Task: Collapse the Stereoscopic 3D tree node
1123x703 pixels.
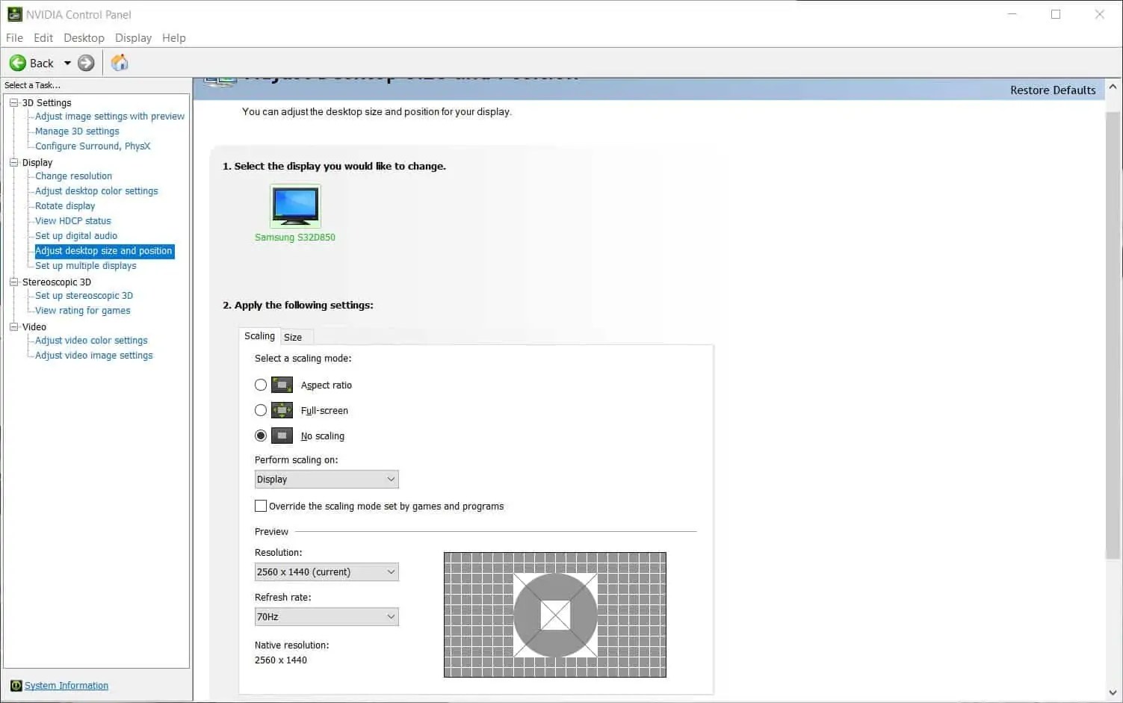Action: click(13, 282)
